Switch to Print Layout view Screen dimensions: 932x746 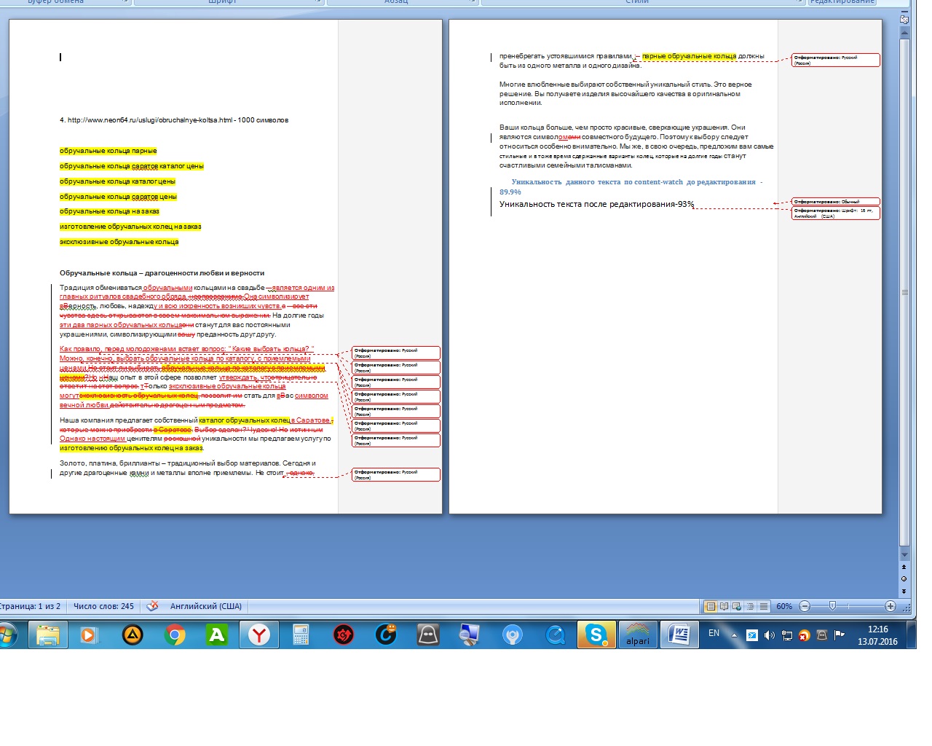pyautogui.click(x=711, y=606)
